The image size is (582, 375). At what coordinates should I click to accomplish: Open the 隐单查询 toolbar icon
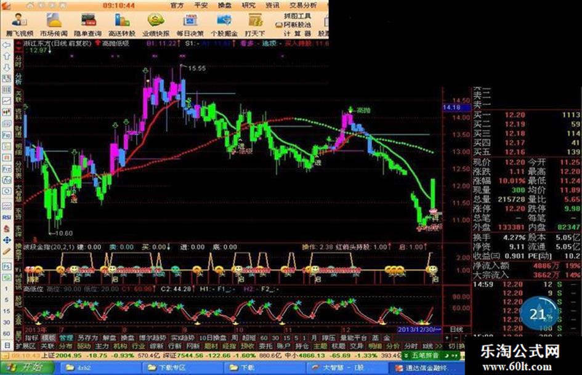click(x=88, y=25)
